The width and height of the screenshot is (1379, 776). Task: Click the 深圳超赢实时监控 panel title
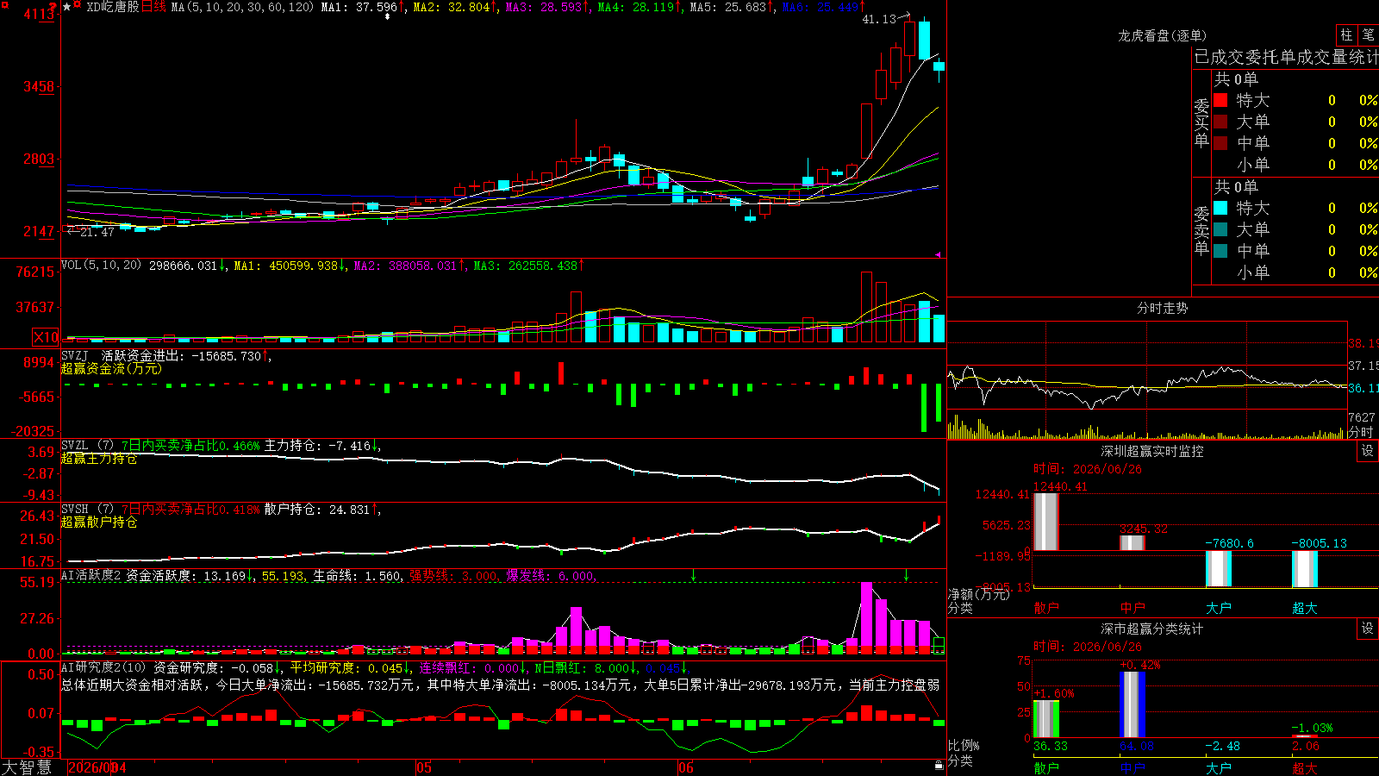point(1152,452)
